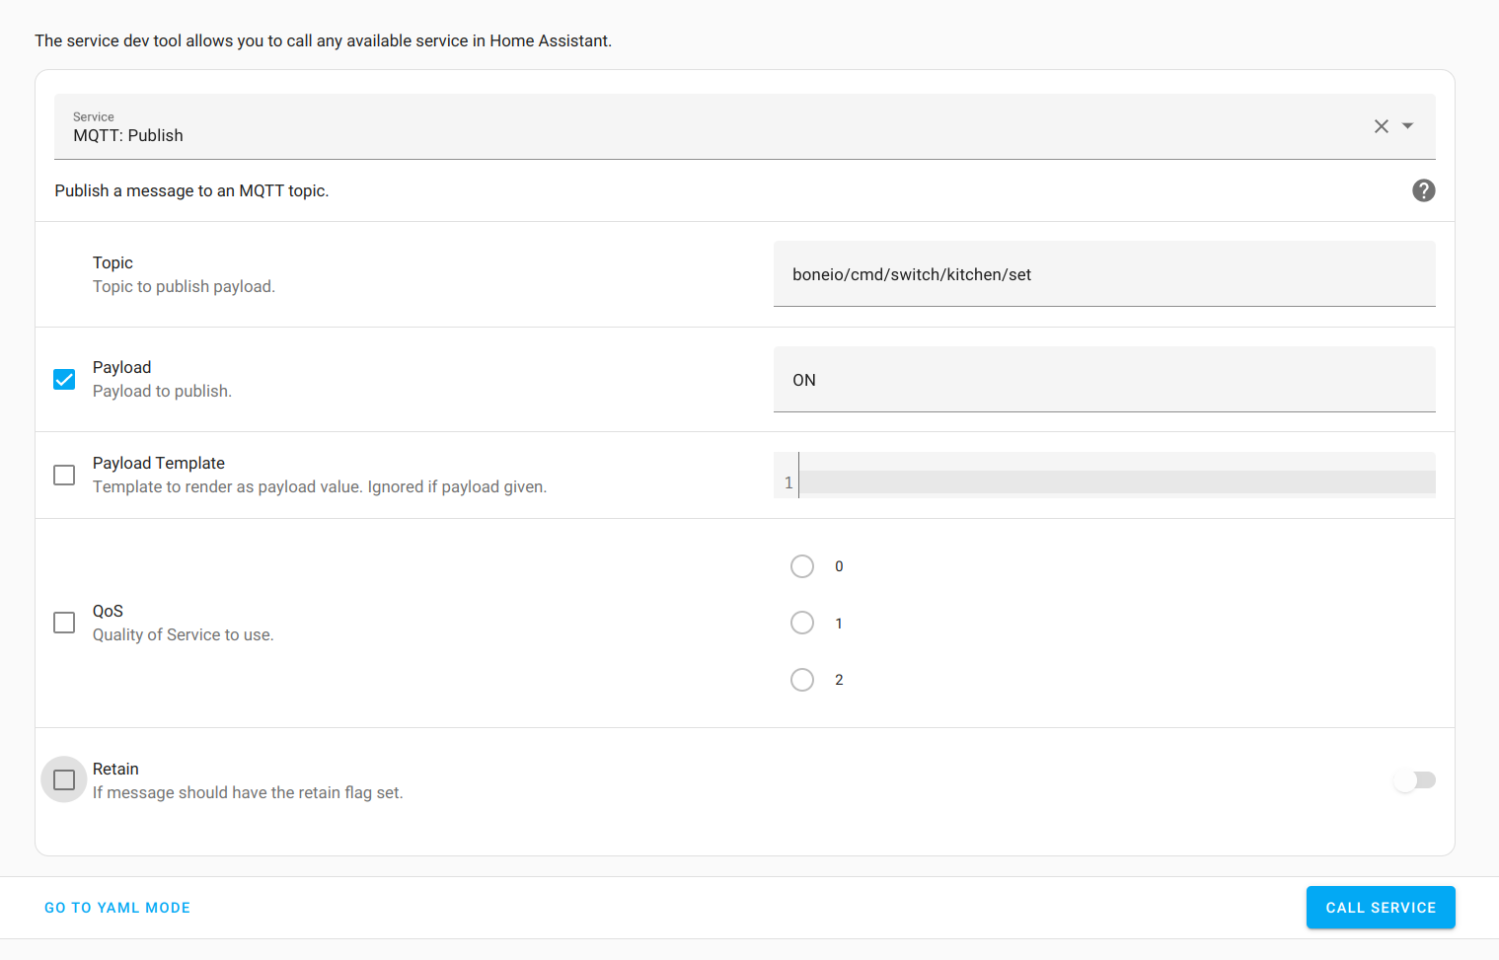The height and width of the screenshot is (960, 1499).
Task: Select QoS level 0
Action: click(802, 565)
